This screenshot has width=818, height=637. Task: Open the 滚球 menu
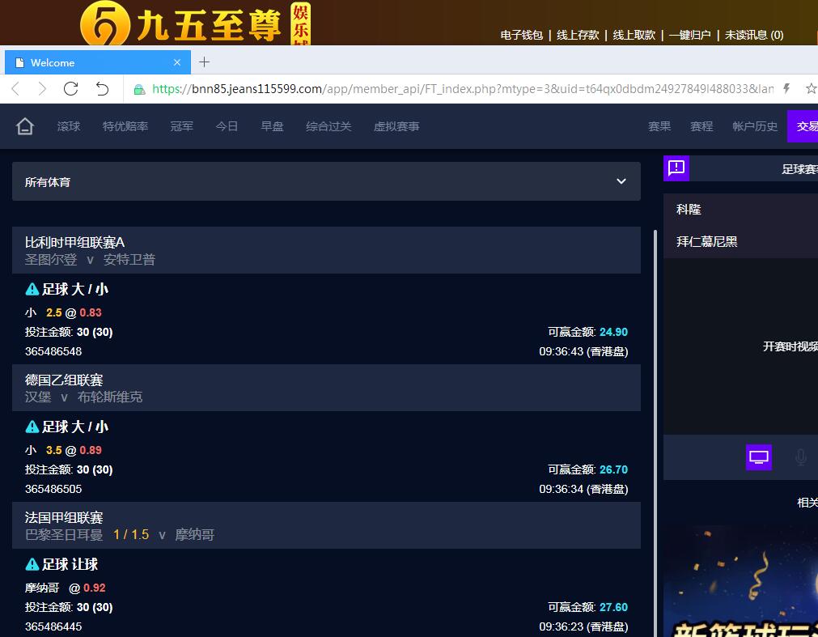tap(69, 126)
